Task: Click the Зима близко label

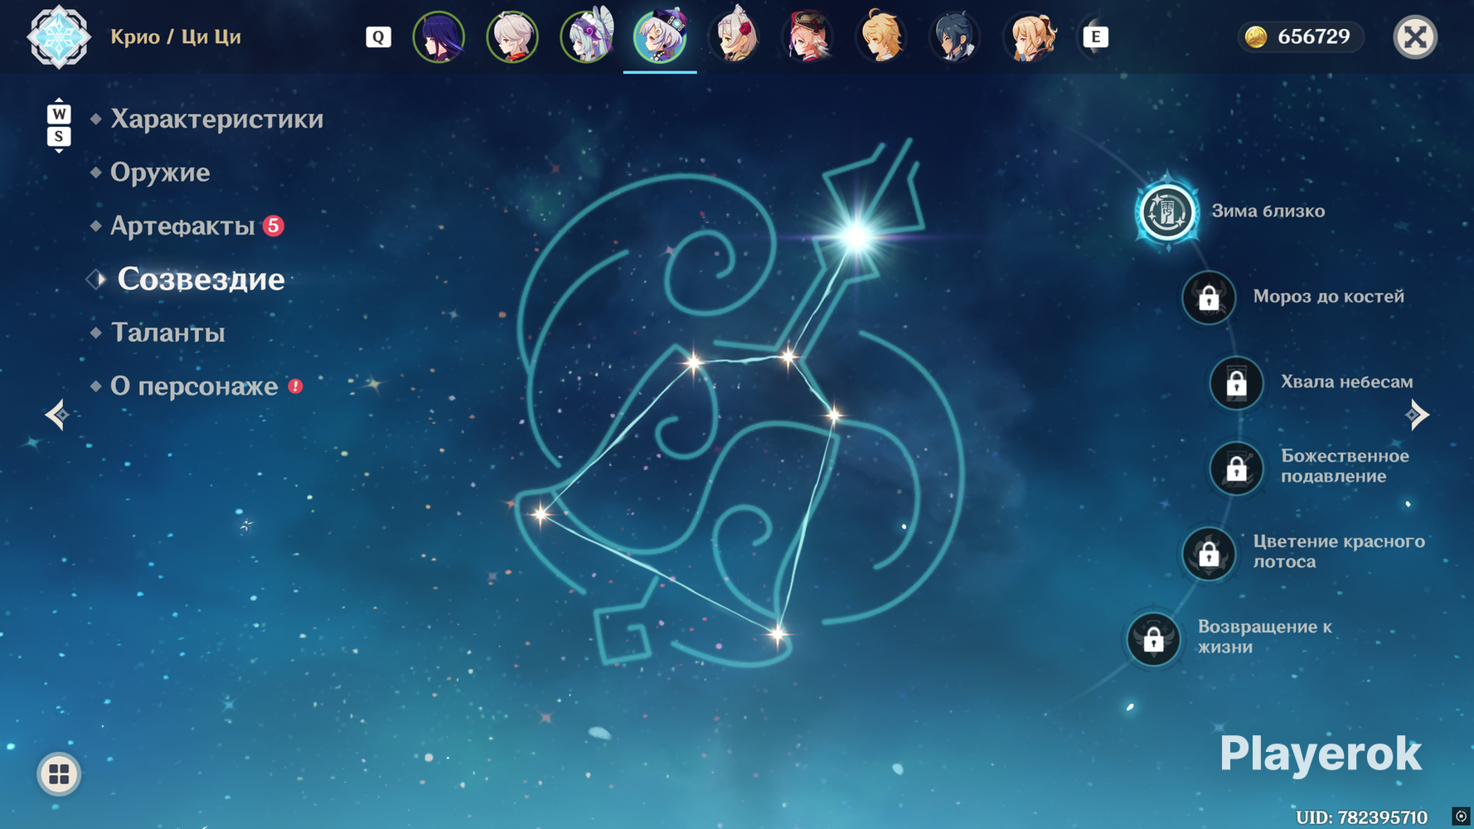Action: click(x=1268, y=211)
